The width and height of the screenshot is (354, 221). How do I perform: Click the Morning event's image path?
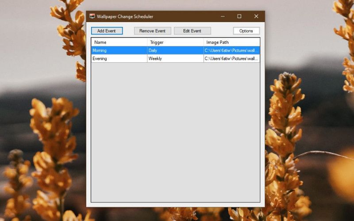click(x=231, y=50)
